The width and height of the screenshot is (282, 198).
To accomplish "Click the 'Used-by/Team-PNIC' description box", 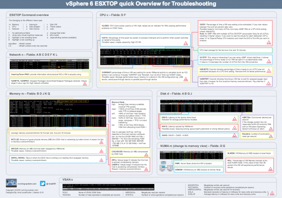I will [x=49, y=74].
